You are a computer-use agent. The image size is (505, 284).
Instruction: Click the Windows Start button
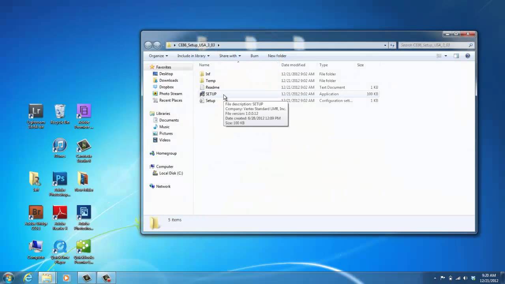coord(8,278)
